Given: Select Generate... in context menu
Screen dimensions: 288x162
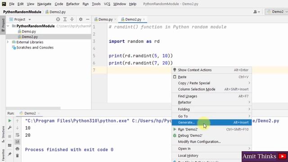Looking at the screenshot, I should click(211, 122).
